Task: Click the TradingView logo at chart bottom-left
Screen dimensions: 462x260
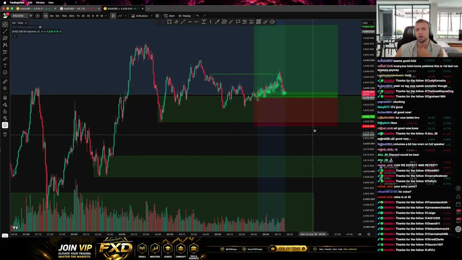Action: 15,227
